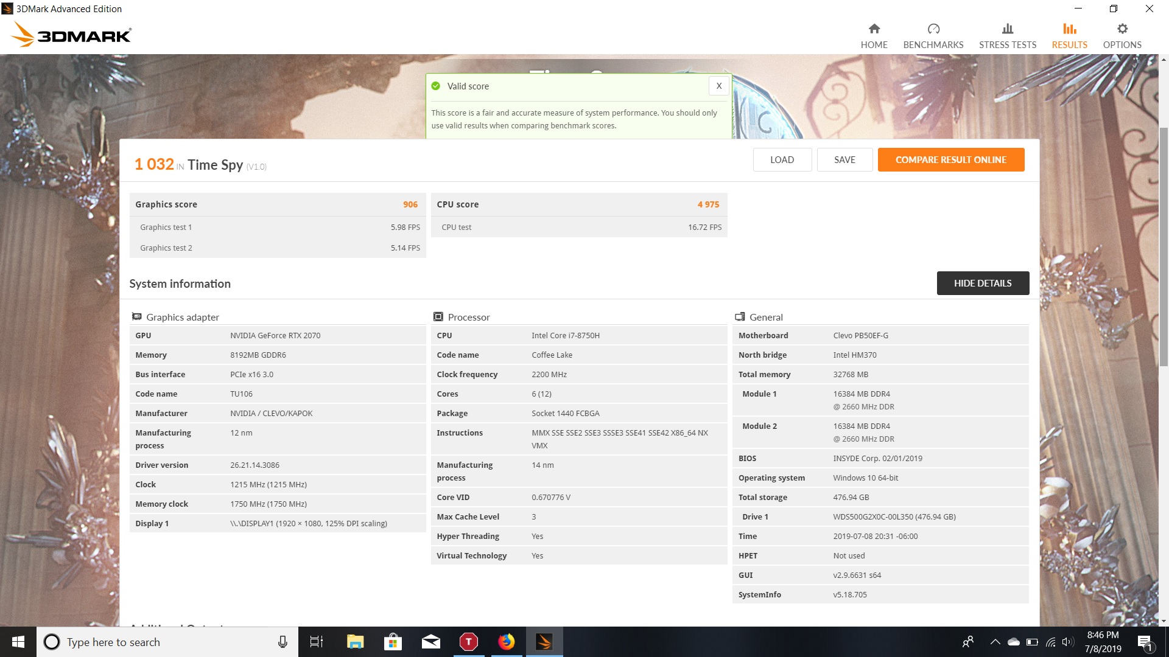Click the NVIDIA GeForce RTX 2070 value
1169x657 pixels.
pyautogui.click(x=275, y=335)
